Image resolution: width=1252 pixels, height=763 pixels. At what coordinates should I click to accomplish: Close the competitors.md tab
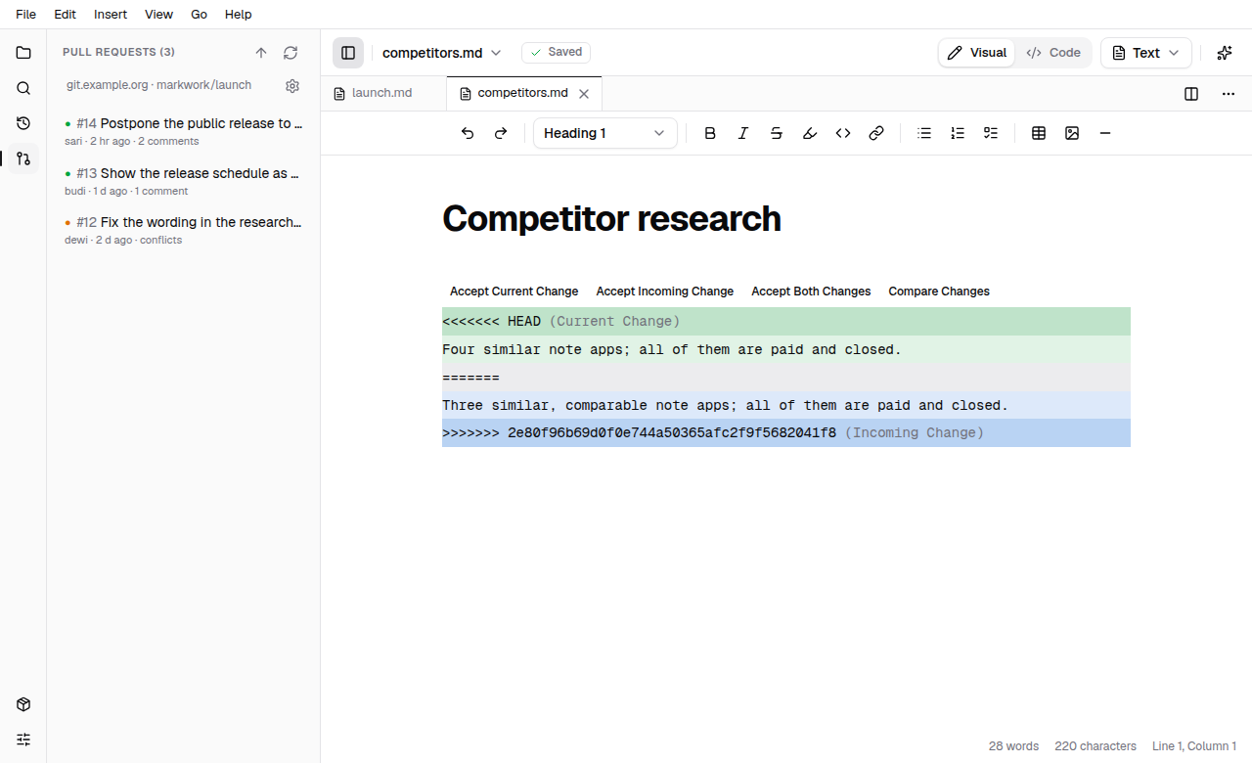(x=584, y=94)
